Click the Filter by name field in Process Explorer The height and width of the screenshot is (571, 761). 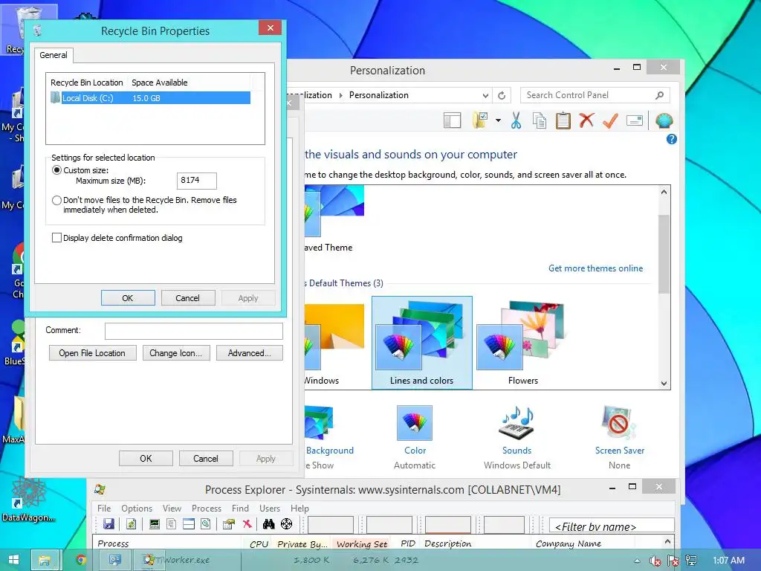612,526
